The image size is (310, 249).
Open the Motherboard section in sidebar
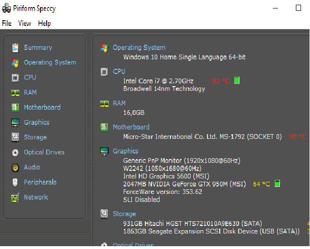[x=42, y=107]
